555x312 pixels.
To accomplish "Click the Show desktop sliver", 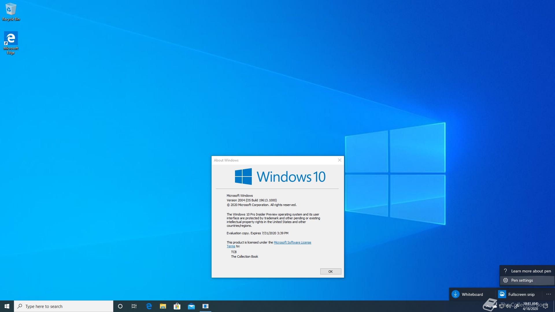I will 554,306.
